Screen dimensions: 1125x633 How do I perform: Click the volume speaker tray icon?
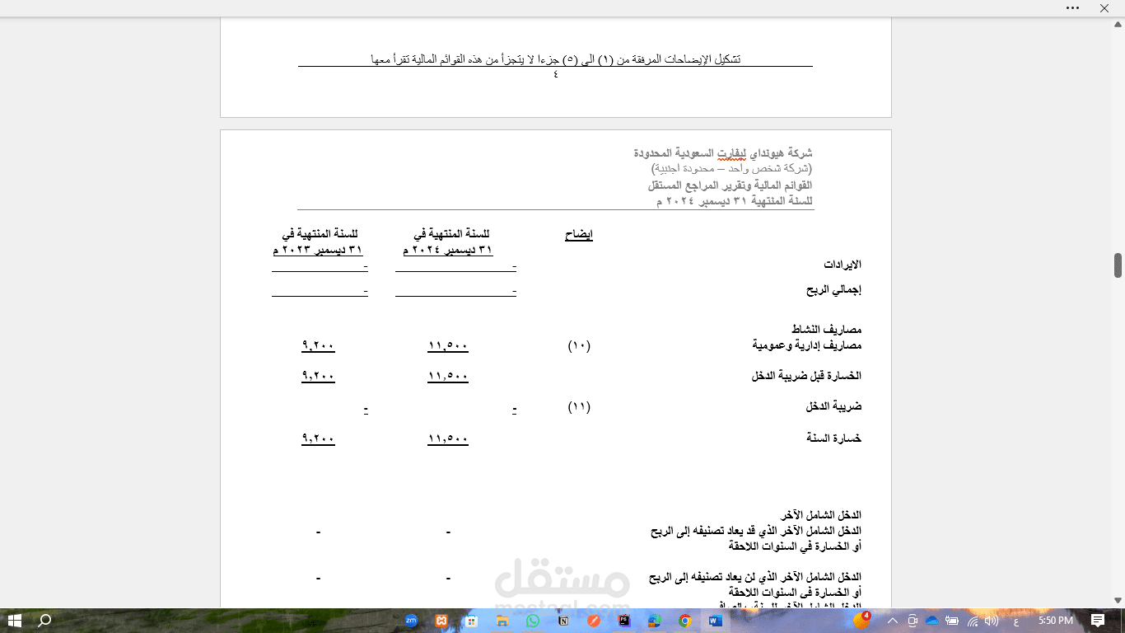[992, 620]
